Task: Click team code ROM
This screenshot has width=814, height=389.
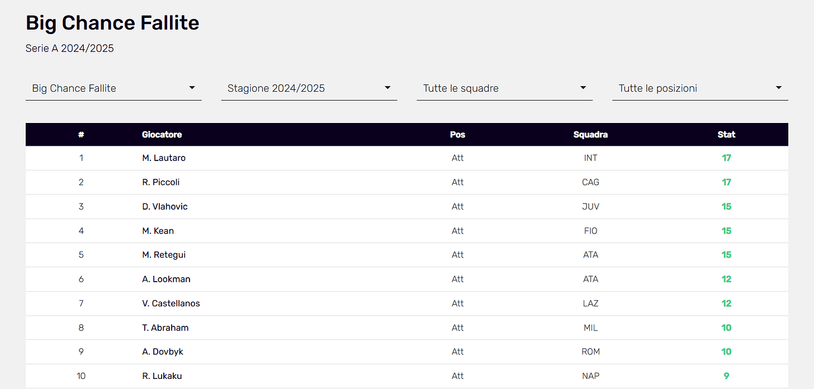Action: (590, 352)
